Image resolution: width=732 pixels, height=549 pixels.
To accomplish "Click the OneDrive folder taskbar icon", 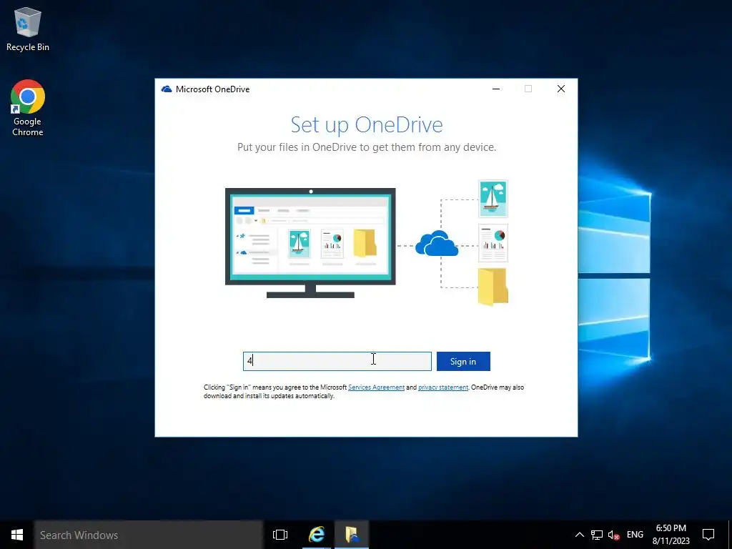I will 352,535.
